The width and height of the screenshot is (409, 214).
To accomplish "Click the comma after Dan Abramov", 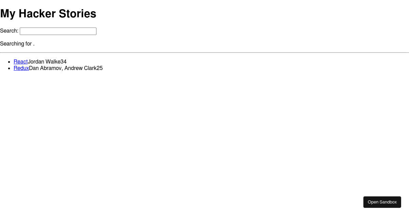I will (x=62, y=69).
